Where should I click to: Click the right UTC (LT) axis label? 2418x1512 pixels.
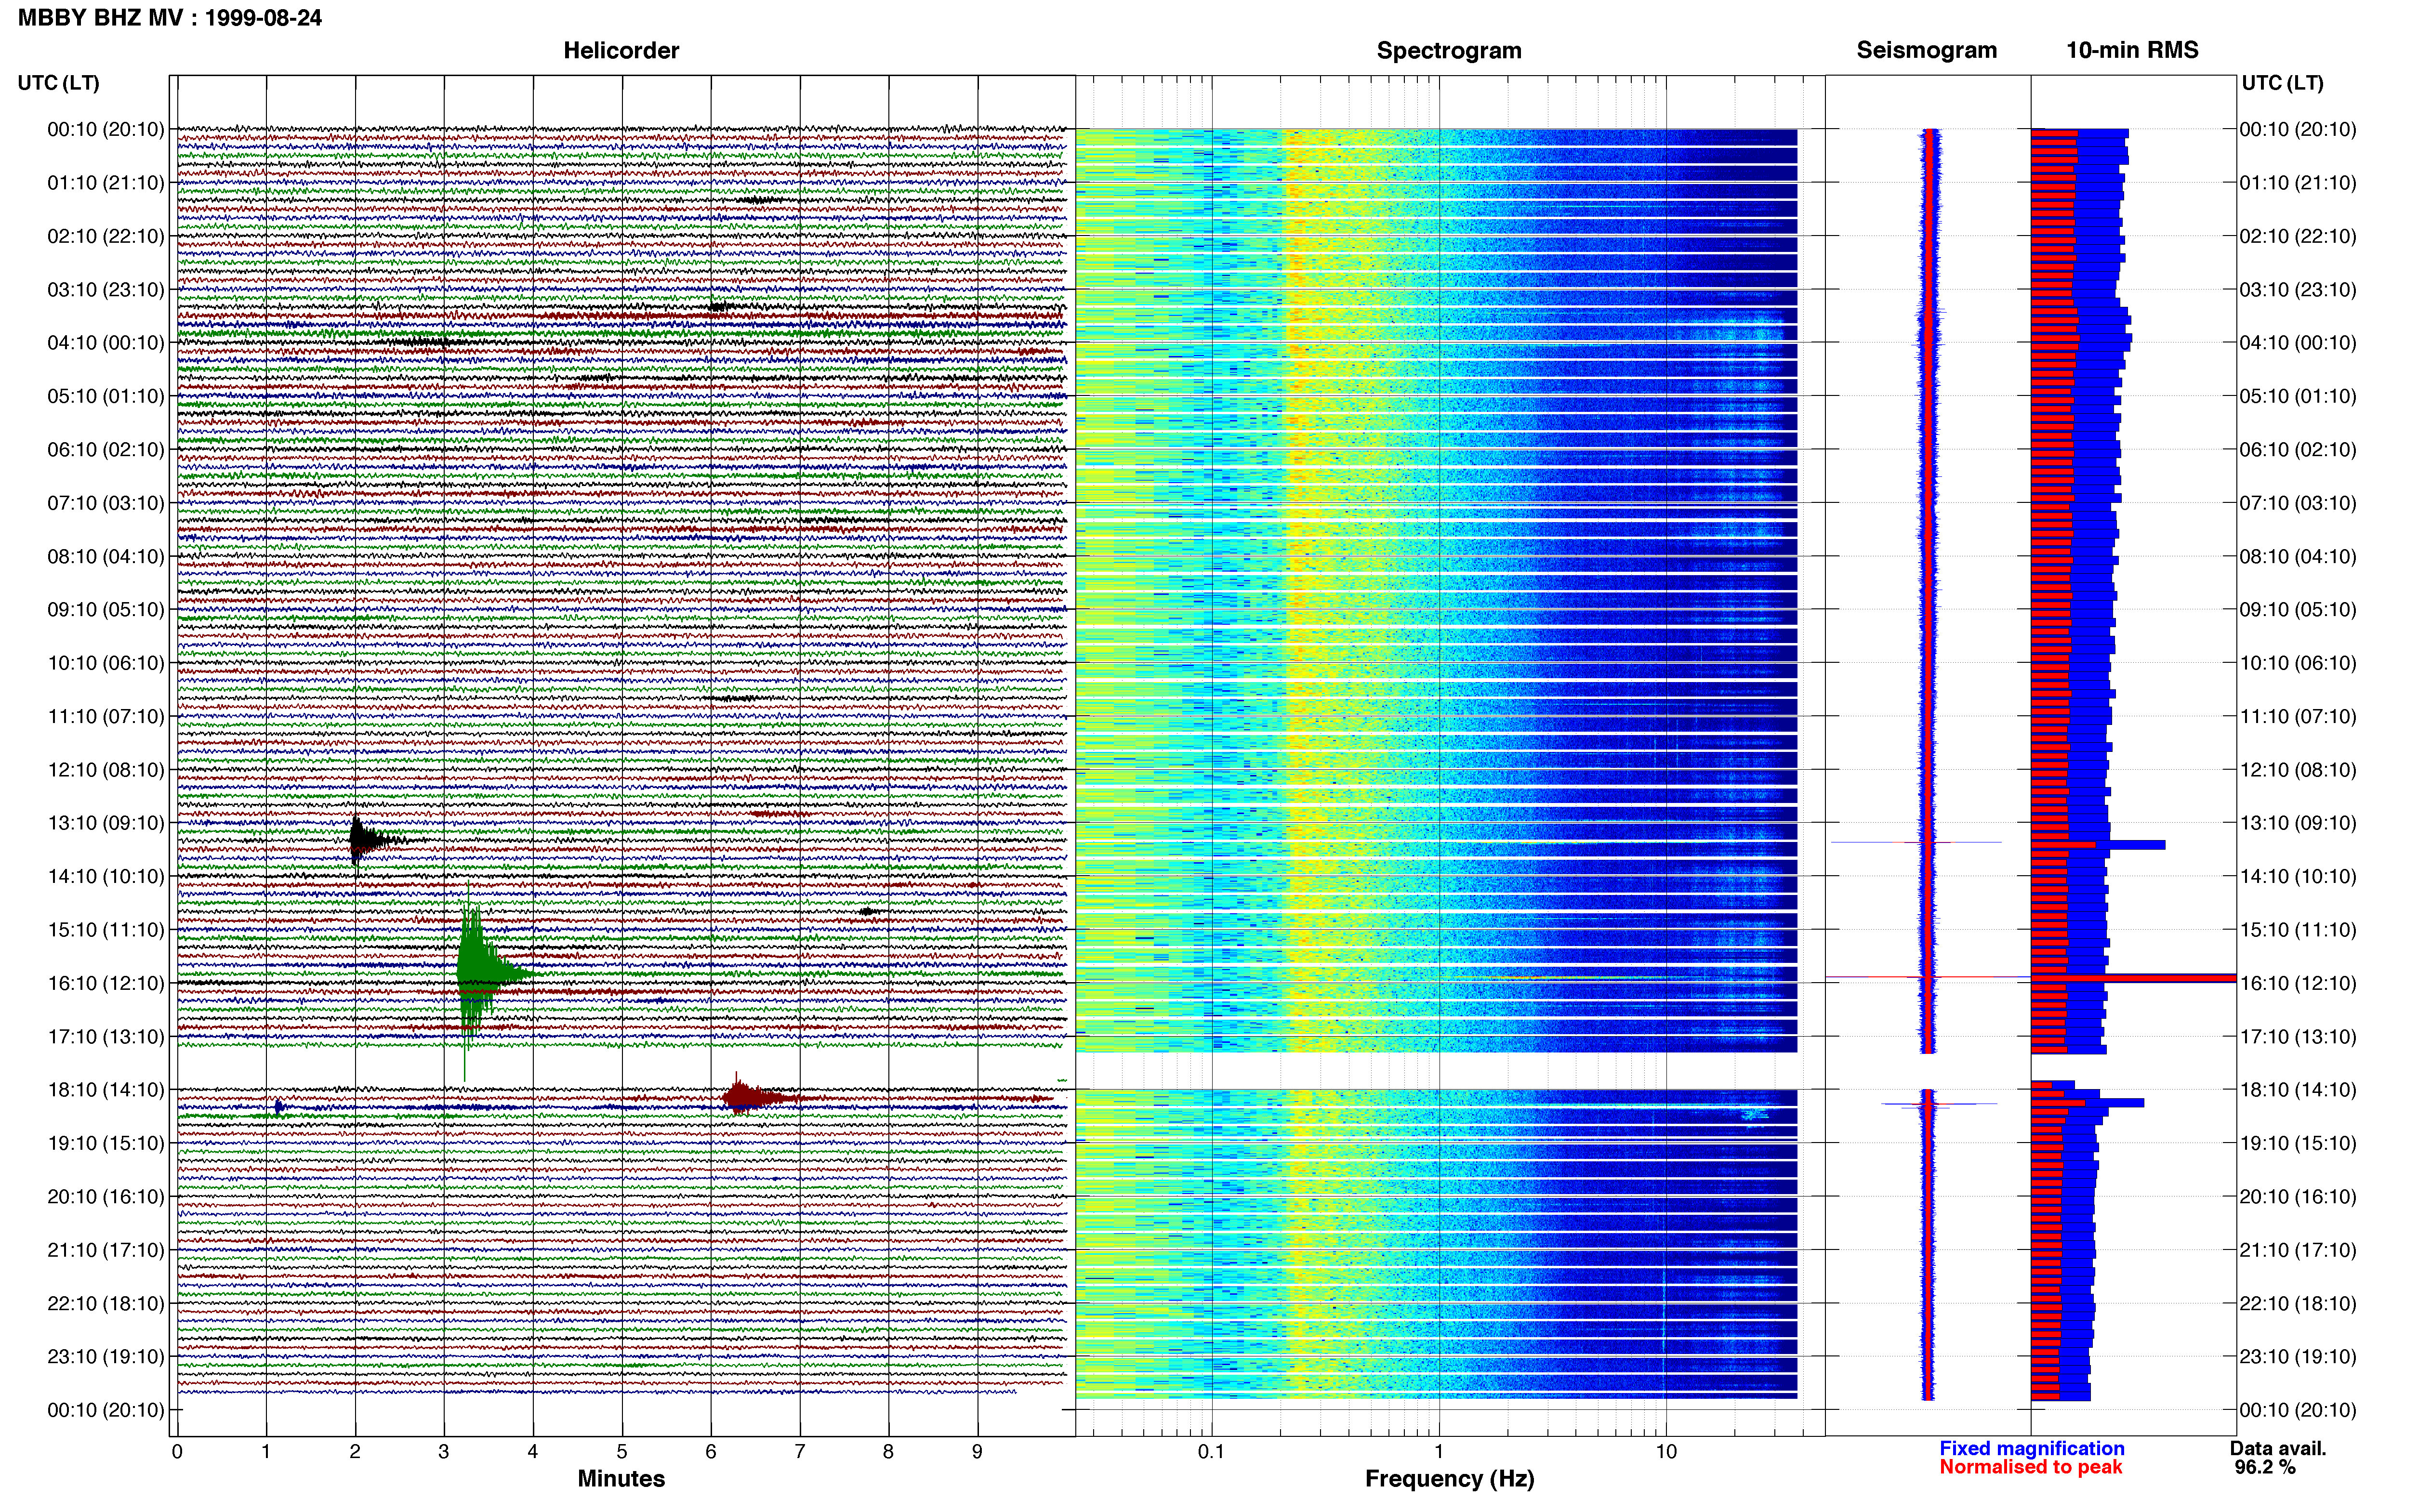coord(2282,83)
